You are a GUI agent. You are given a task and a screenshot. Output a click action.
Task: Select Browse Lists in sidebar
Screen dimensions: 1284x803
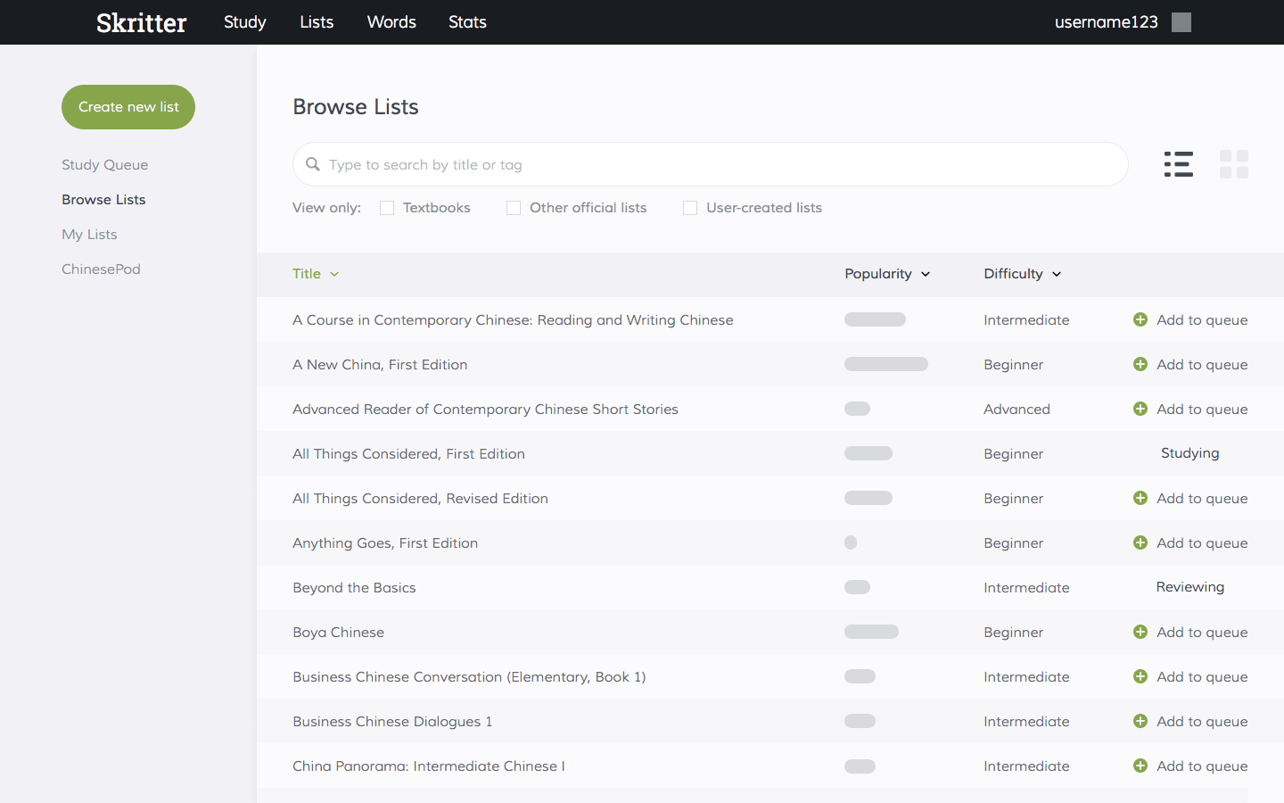click(x=103, y=200)
